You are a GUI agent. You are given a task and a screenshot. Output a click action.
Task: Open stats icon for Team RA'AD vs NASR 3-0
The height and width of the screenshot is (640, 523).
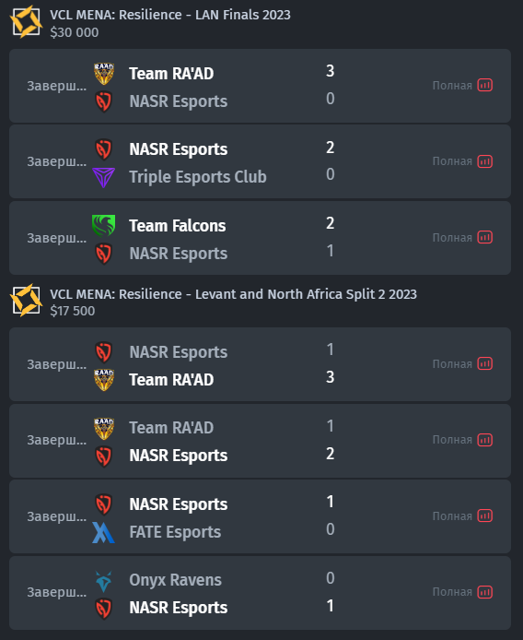coord(484,86)
